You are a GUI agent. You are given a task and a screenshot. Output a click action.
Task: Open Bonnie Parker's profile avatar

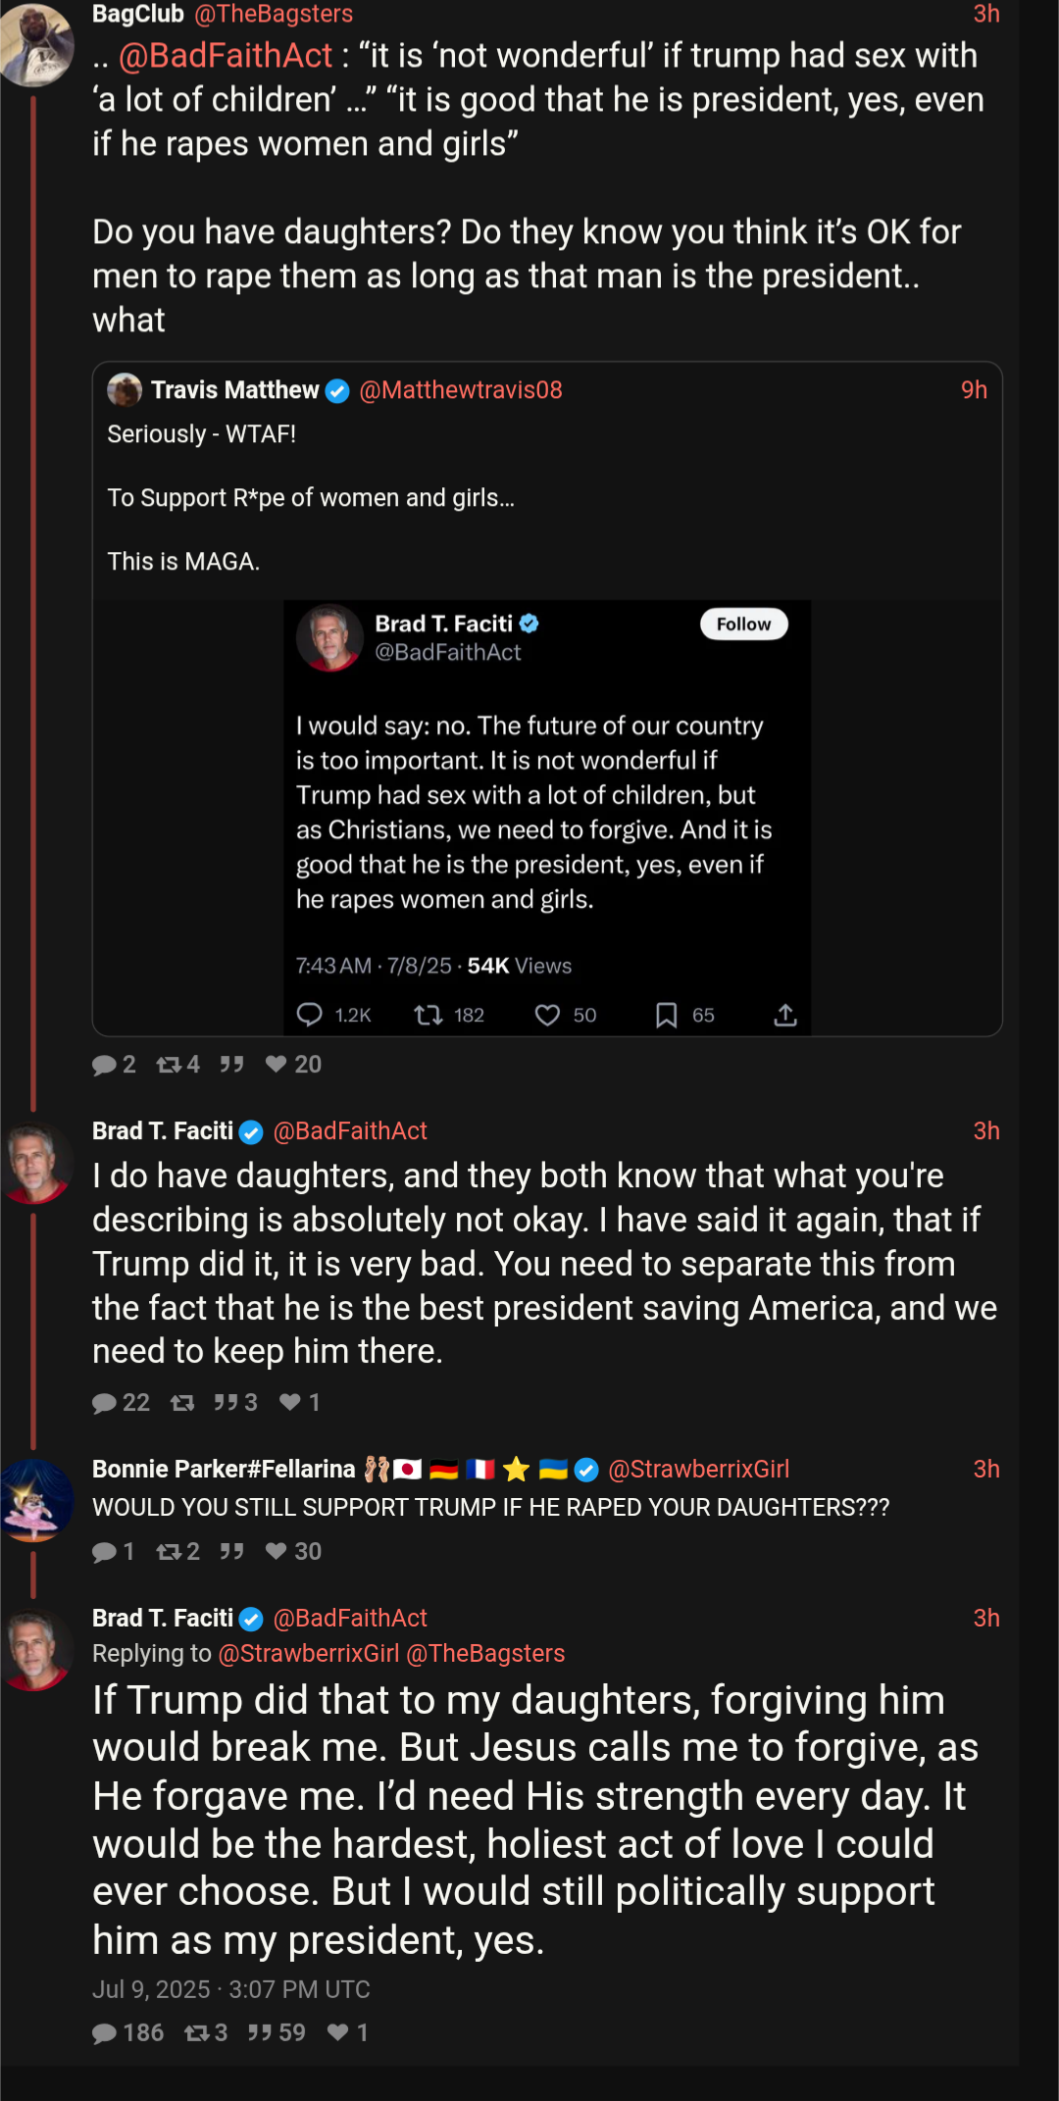click(x=35, y=1499)
